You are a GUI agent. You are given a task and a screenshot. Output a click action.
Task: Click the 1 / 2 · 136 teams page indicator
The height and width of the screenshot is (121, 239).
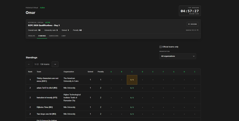tap(42, 64)
